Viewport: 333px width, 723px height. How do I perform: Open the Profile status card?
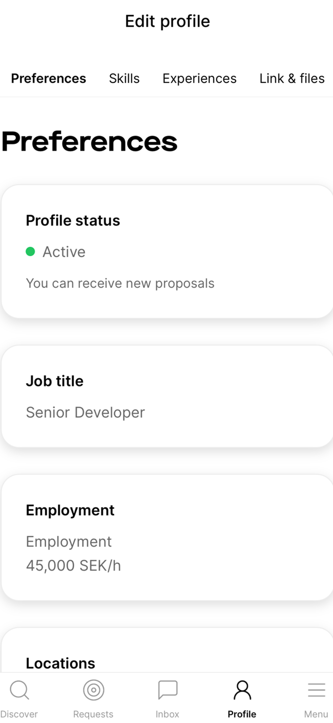pos(167,251)
